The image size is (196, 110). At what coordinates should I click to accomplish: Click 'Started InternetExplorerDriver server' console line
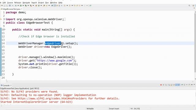coord(36,102)
